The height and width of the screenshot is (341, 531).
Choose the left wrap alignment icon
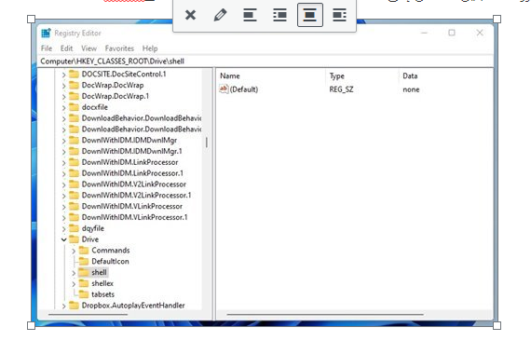[279, 15]
